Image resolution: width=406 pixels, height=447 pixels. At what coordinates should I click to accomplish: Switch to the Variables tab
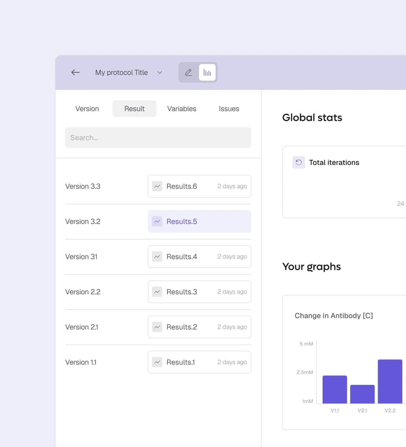click(182, 109)
